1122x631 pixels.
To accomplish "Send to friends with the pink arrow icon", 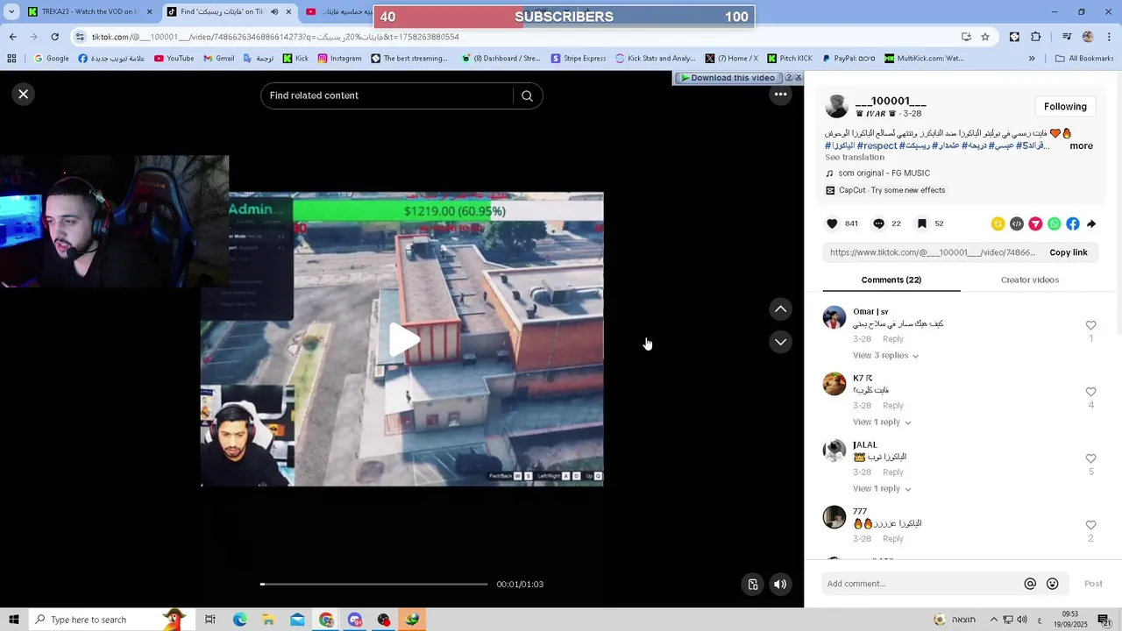I will (x=1035, y=223).
